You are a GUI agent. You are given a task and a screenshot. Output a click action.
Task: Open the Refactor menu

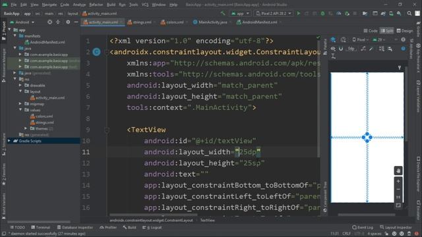96,5
